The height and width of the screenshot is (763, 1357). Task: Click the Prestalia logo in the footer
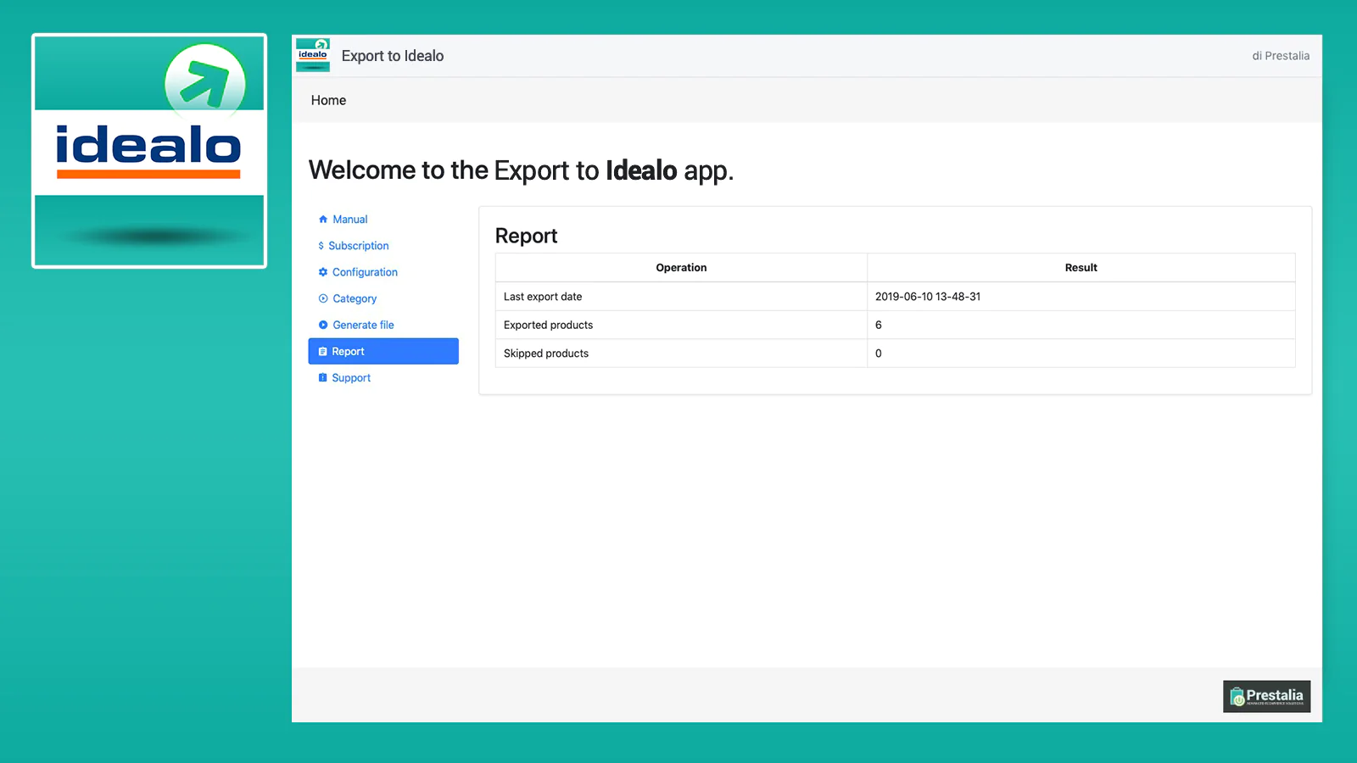1266,696
